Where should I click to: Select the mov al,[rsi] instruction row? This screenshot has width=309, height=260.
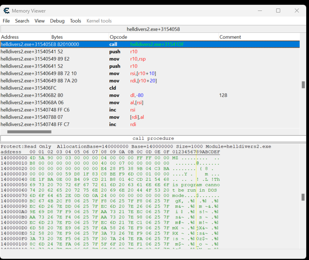point(150,103)
